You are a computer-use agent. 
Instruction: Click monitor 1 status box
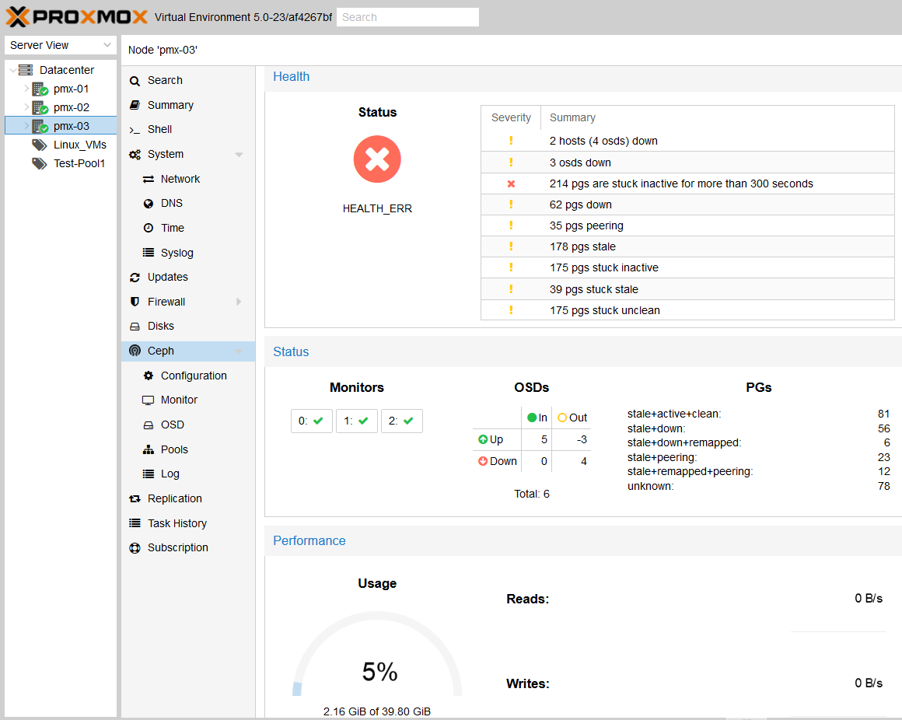click(357, 421)
